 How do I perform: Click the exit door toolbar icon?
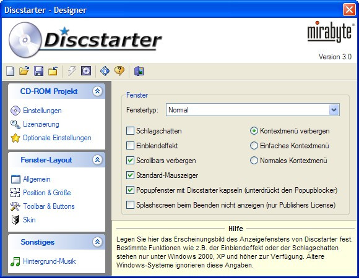(x=139, y=71)
